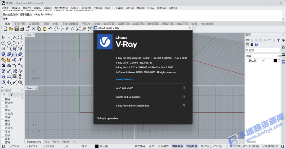Viewport: 286px width, 149px height.
Task: Select the Explode tool in sidebar
Action: pyautogui.click(x=9, y=60)
